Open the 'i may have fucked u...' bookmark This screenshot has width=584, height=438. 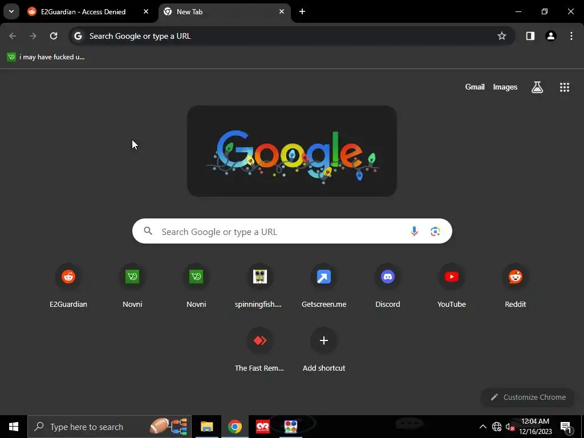click(46, 57)
